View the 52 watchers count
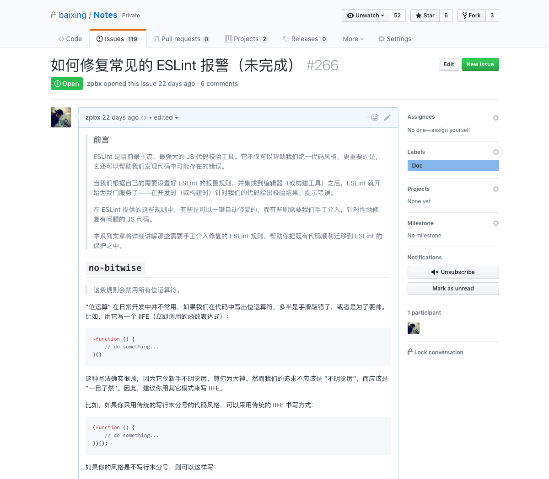 [x=398, y=16]
